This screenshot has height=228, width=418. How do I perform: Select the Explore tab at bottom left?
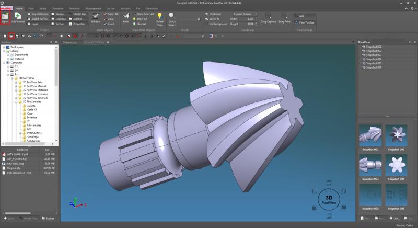click(48, 219)
